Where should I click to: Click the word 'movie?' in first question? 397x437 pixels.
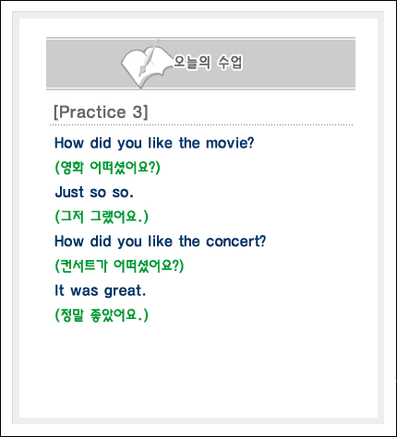point(230,143)
